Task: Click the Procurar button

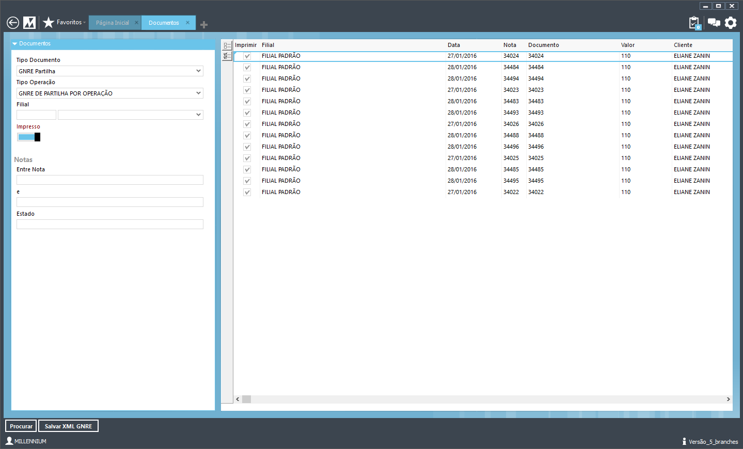Action: tap(21, 426)
